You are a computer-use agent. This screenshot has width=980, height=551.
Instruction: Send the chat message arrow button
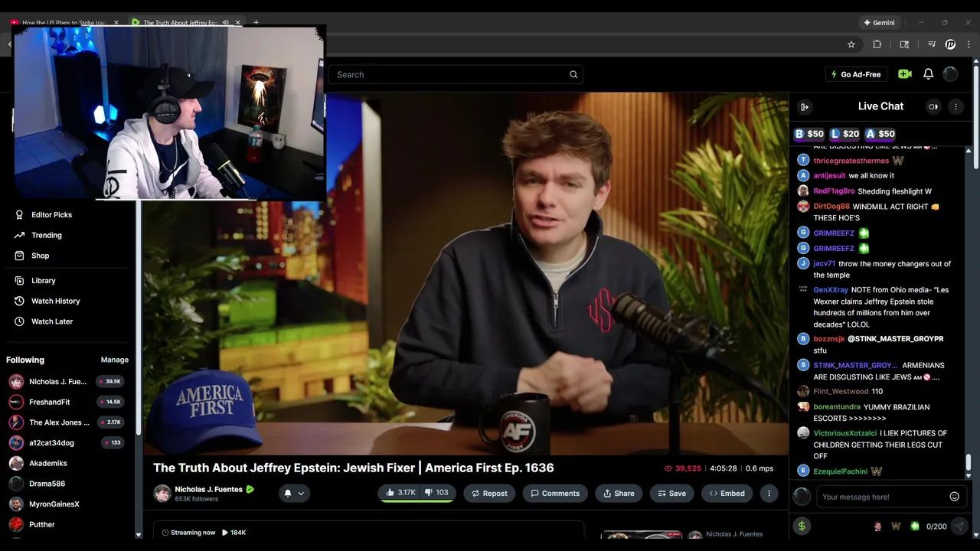click(x=959, y=526)
